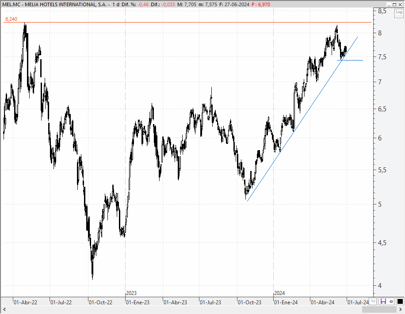Click the M: 7,705 maximum value

tap(187, 4)
